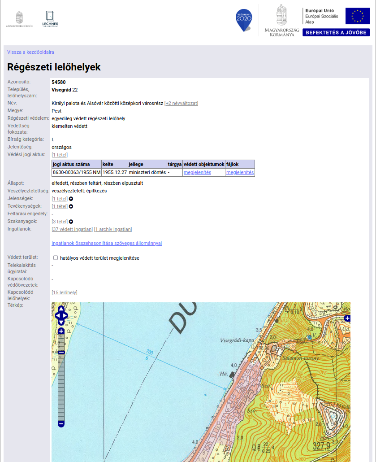This screenshot has height=462, width=376.
Task: Pan the map left with arrow control
Action: coord(57,316)
